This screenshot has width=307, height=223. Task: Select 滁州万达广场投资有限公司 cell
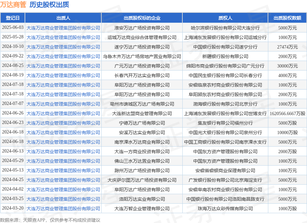point(142,171)
